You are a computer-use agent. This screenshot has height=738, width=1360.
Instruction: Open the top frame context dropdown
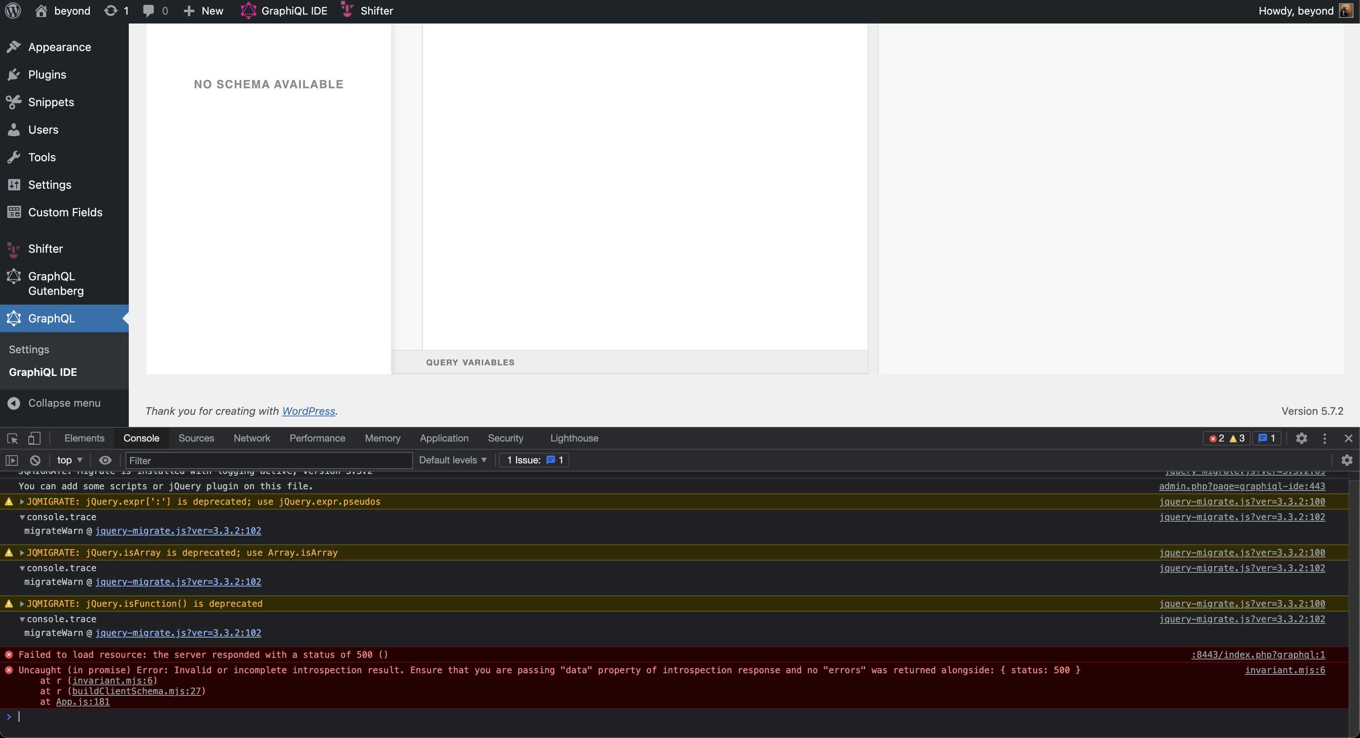(x=68, y=460)
